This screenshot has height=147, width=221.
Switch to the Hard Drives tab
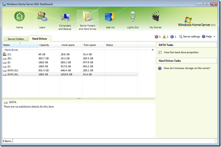39,39
